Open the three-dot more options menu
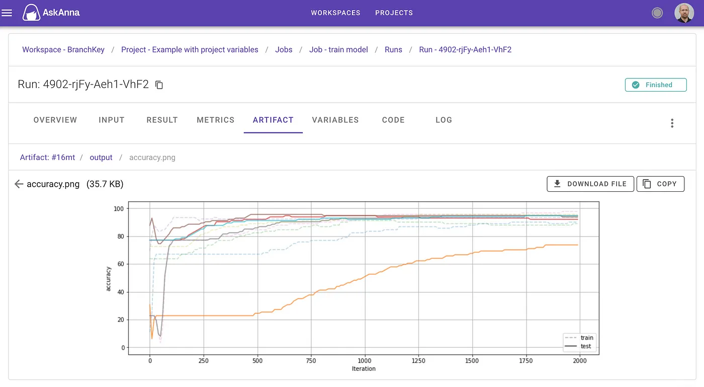This screenshot has width=704, height=387. tap(672, 123)
